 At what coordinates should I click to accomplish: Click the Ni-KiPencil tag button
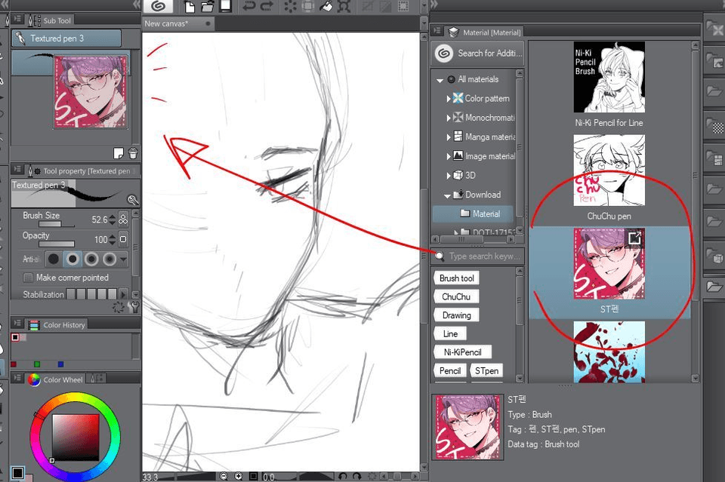coord(462,352)
